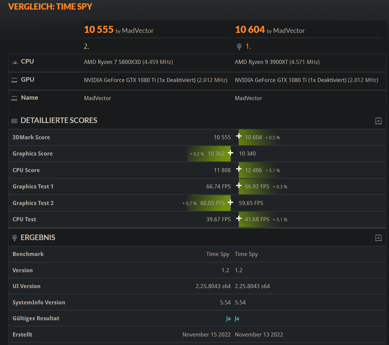
Task: Click the right NVIDIA GeForce GTX 1080 Ti entry
Action: pos(306,80)
